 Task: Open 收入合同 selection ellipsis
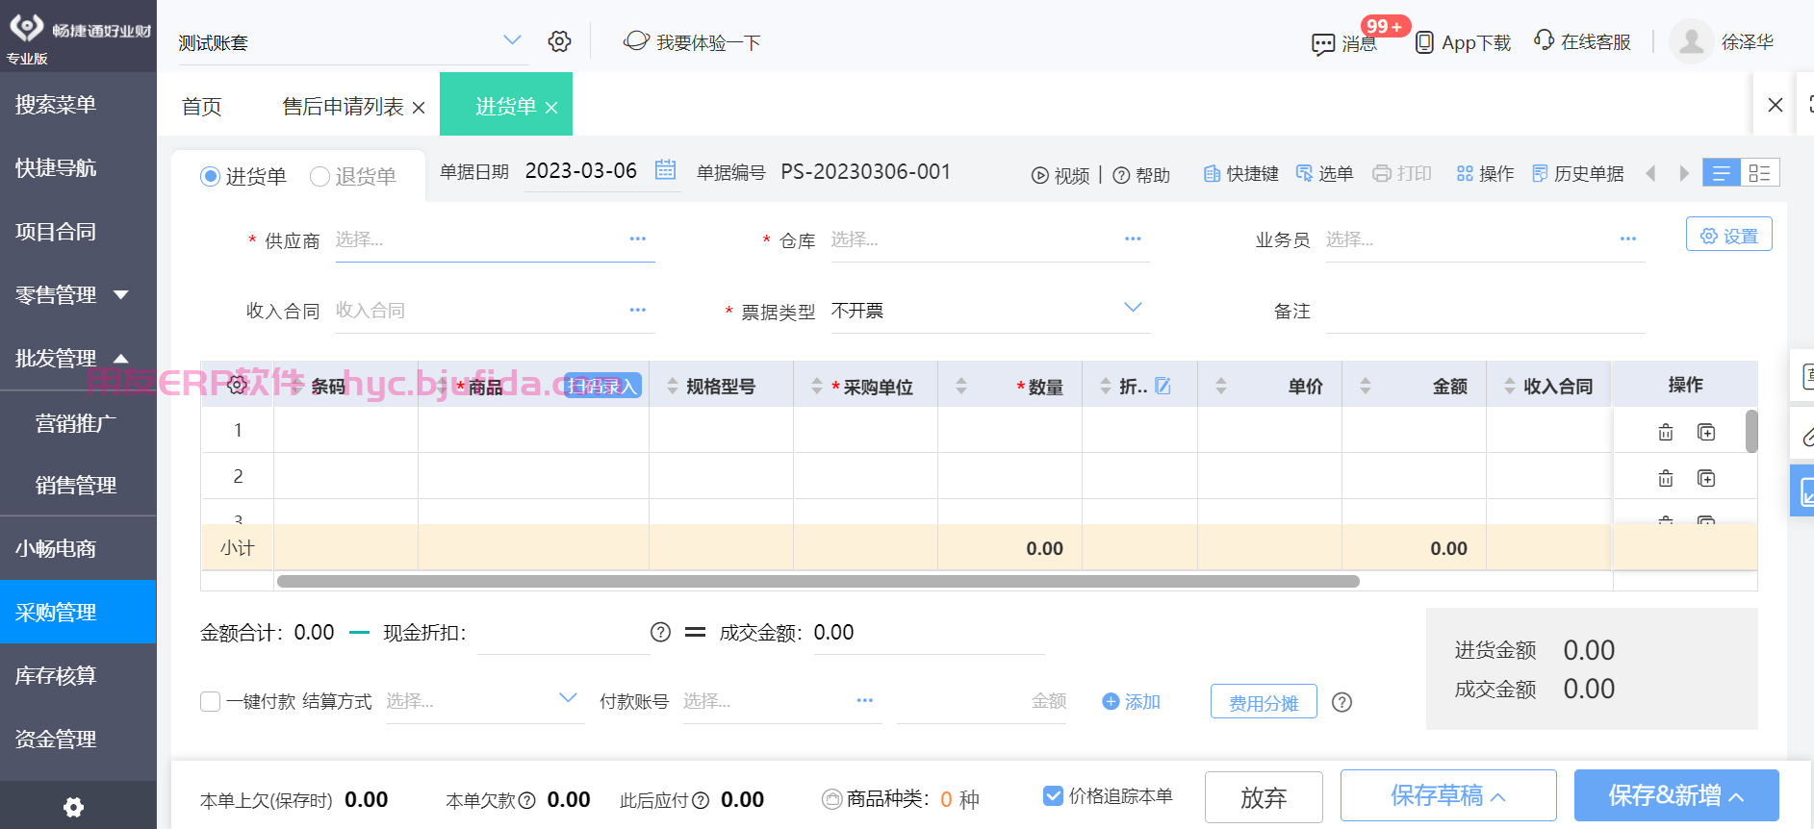(x=637, y=310)
